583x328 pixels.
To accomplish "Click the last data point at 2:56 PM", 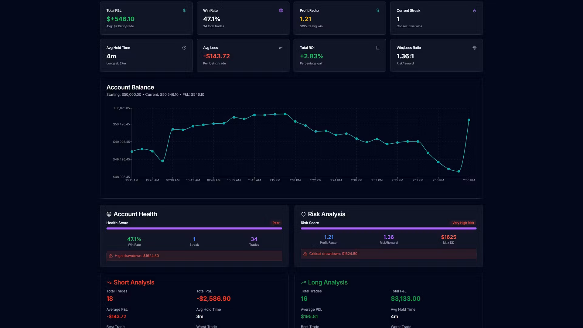I will click(x=469, y=120).
